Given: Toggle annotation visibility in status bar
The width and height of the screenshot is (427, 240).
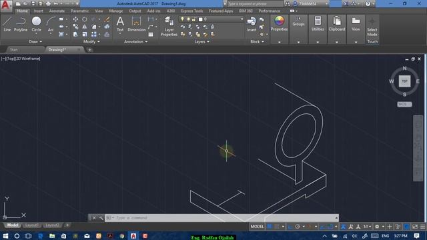Looking at the screenshot, I should coord(344,227).
